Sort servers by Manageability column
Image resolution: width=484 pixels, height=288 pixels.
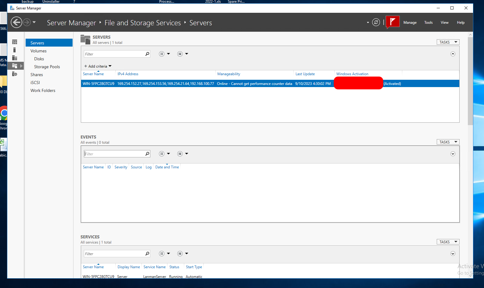tap(229, 74)
